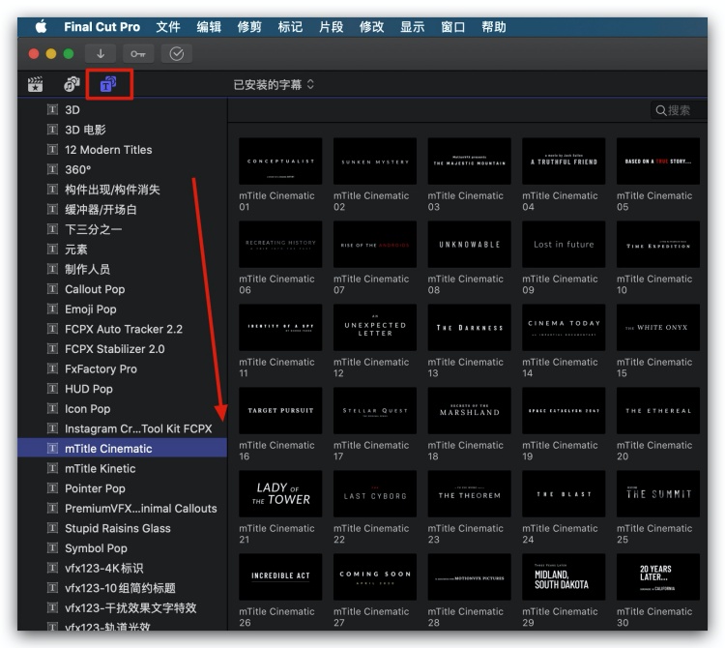Select FCPX Auto Tracker 2.2 category
The image size is (725, 648).
pyautogui.click(x=123, y=329)
